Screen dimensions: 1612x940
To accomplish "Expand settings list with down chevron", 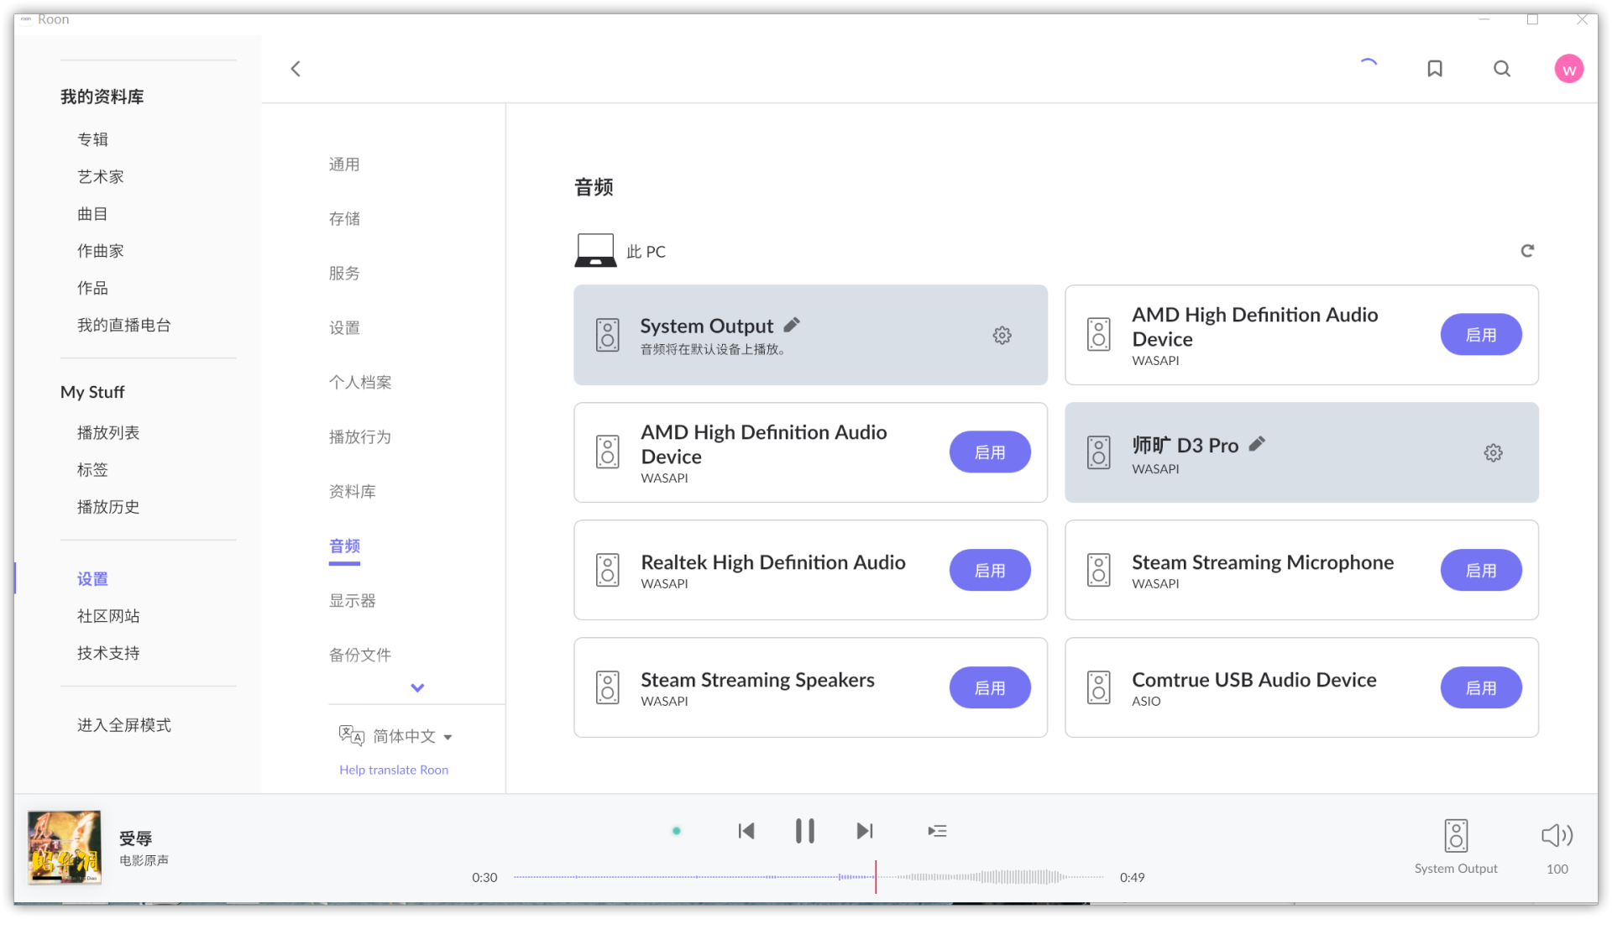I will 417,687.
